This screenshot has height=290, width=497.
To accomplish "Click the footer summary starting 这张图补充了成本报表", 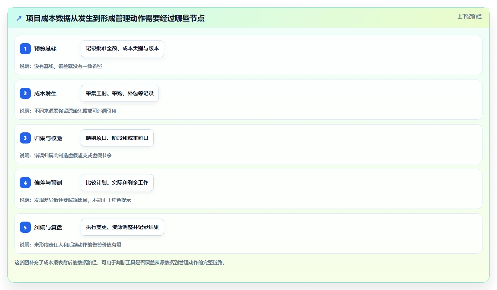I will coord(120,262).
